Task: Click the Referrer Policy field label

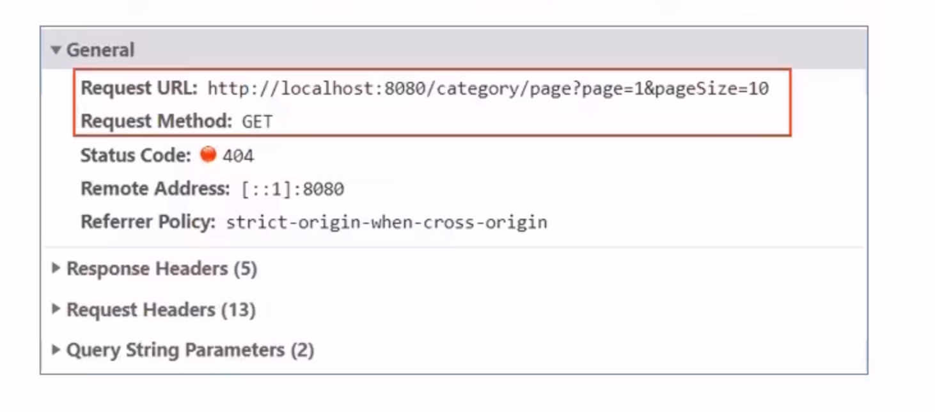Action: tap(148, 222)
